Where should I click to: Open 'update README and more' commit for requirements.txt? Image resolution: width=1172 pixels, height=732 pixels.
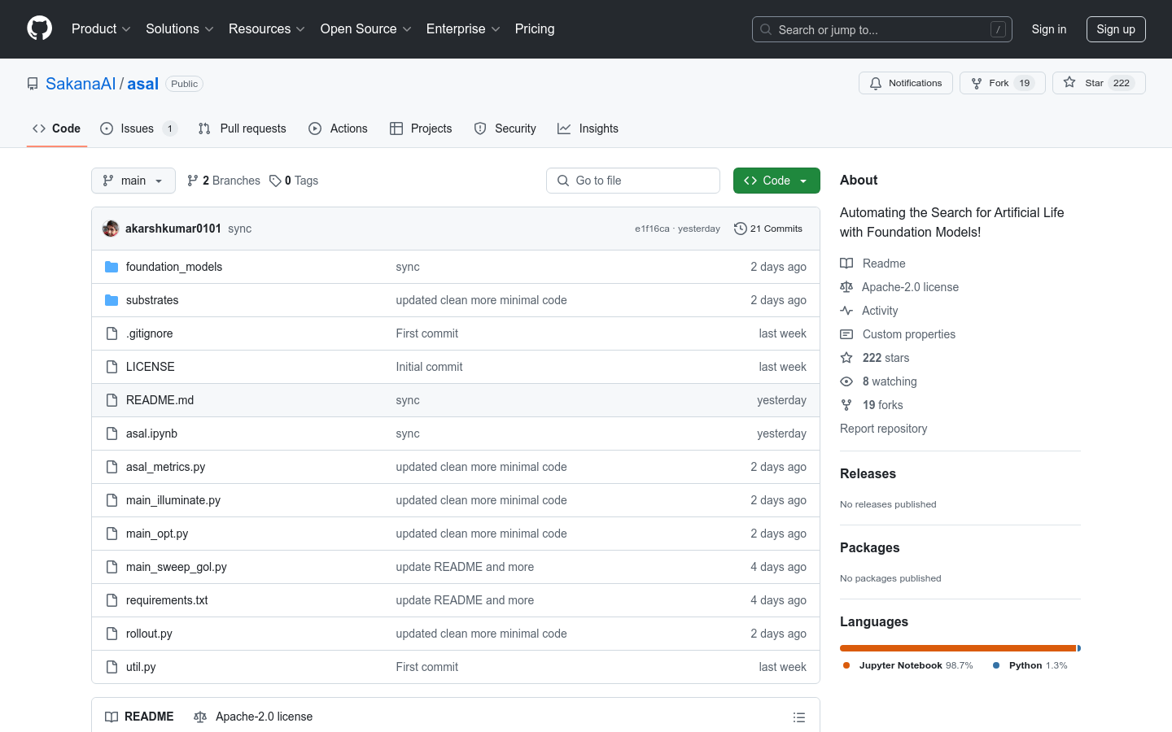point(465,600)
